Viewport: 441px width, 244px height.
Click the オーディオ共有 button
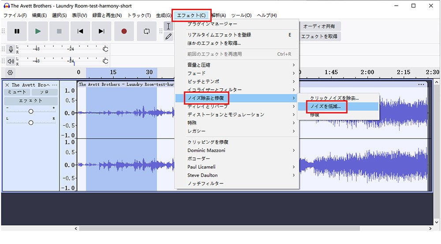(319, 26)
